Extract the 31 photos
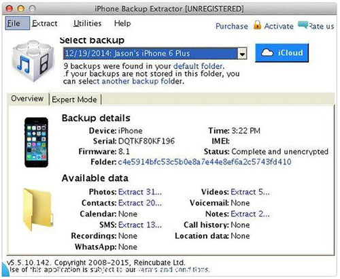Viewport: 340px width, 279px height. (140, 192)
